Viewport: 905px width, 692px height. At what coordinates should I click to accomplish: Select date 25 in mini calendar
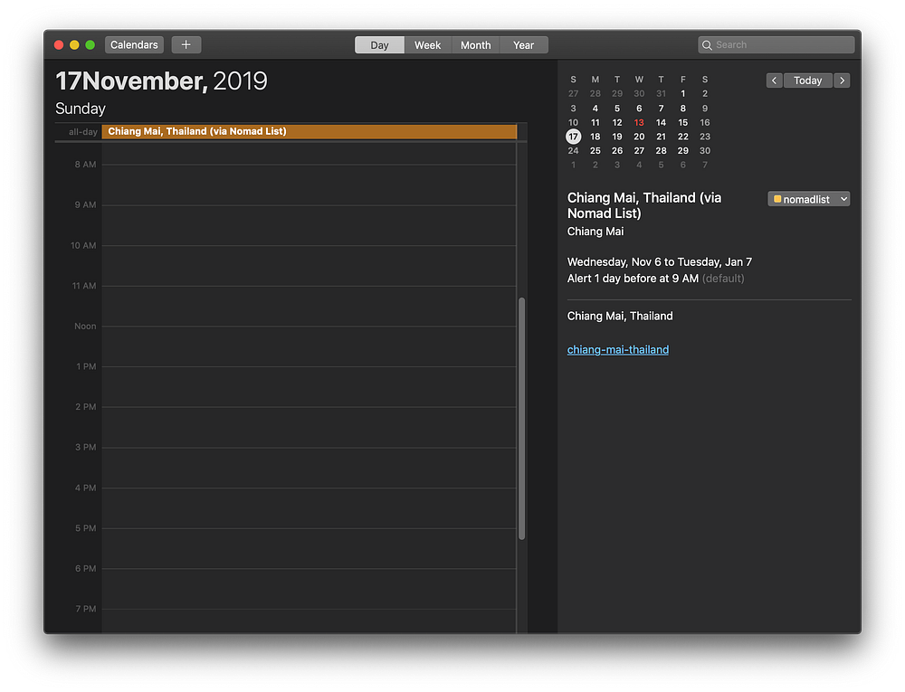point(595,150)
